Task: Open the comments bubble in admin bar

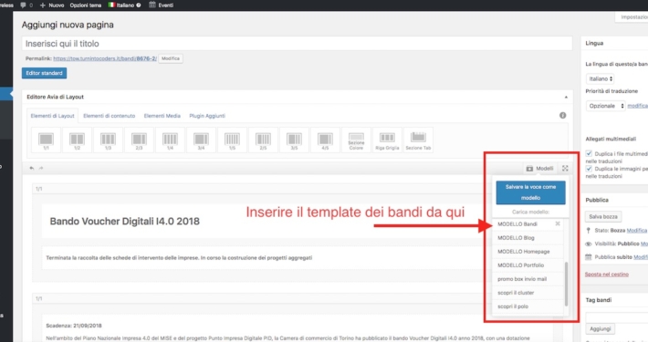Action: (26, 5)
